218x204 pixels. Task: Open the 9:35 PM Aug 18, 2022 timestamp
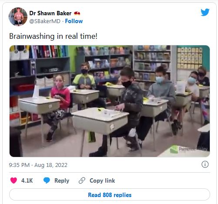click(x=38, y=165)
